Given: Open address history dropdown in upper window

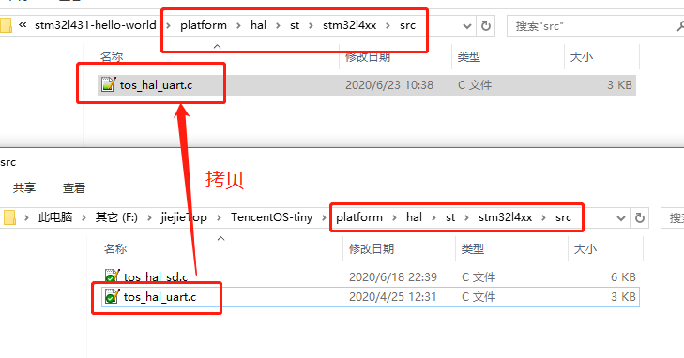Looking at the screenshot, I should pyautogui.click(x=466, y=26).
